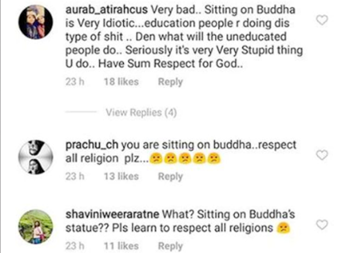Expand View Replies (4) thread
This screenshot has height=253, width=337.
point(141,112)
